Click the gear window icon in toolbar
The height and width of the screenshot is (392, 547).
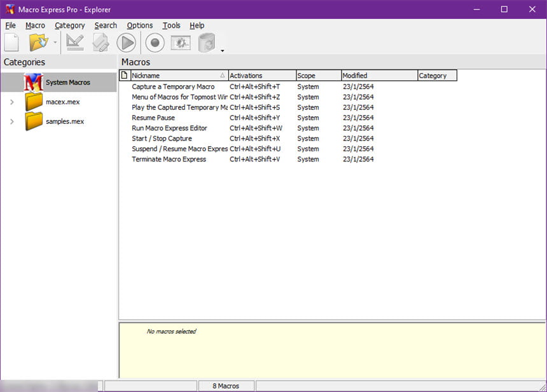coord(181,43)
